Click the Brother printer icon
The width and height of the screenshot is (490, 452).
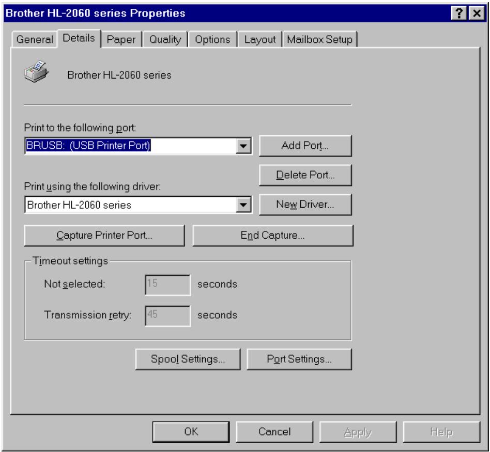tap(36, 71)
